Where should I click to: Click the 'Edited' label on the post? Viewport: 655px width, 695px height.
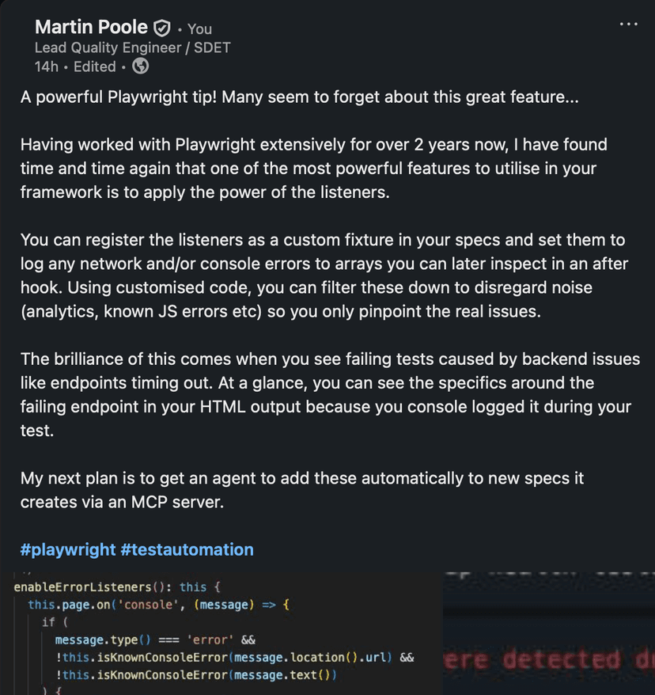click(x=94, y=66)
